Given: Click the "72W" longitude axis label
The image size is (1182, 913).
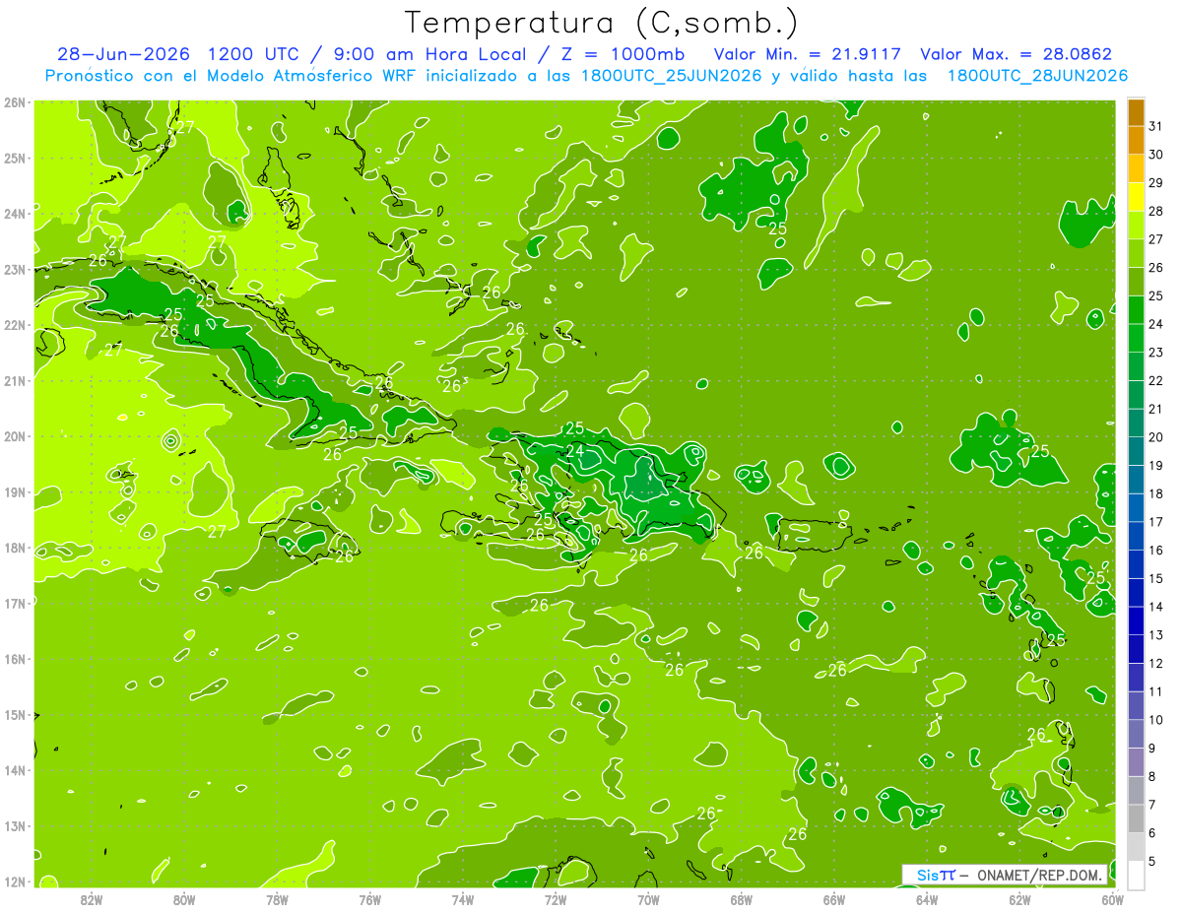Looking at the screenshot, I should tap(556, 899).
